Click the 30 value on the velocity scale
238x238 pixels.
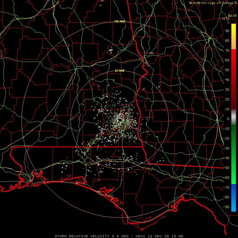pyautogui.click(x=227, y=90)
